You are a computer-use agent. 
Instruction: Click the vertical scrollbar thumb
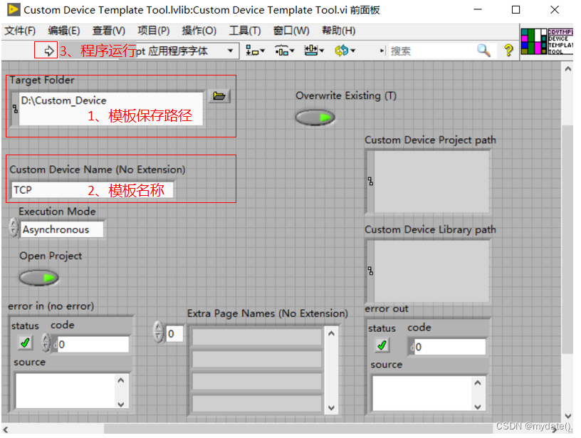567,240
